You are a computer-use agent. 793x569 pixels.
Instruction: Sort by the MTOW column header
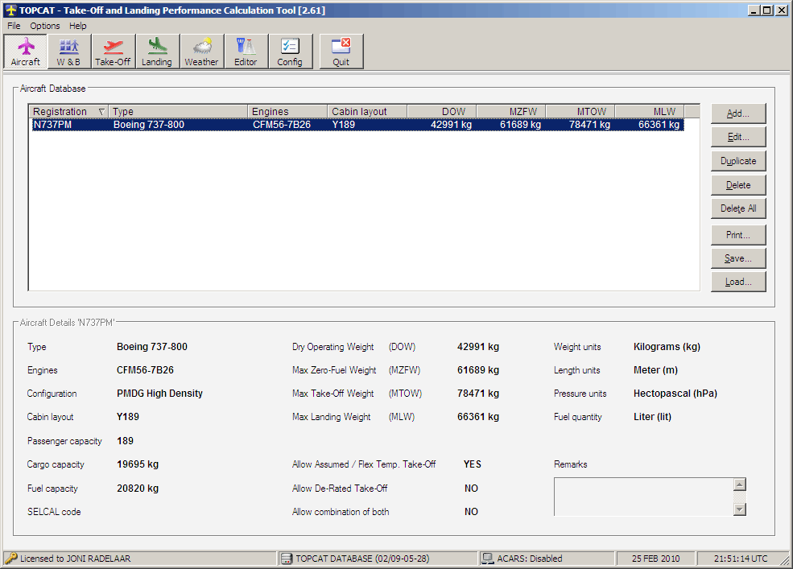coord(580,111)
